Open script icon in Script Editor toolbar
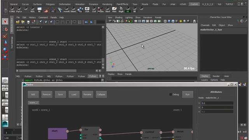The height and width of the screenshot is (140, 249). [18, 22]
